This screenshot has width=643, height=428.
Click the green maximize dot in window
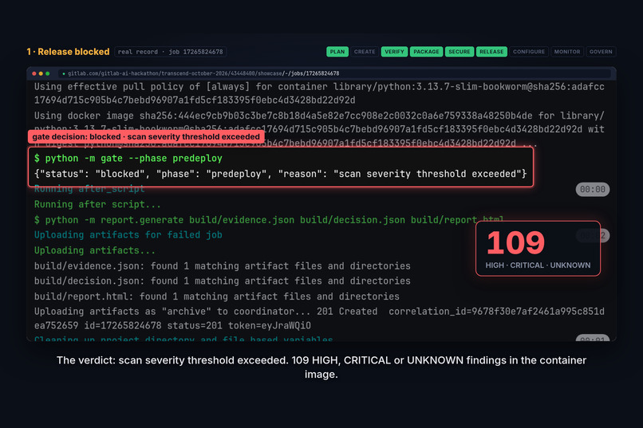click(x=48, y=73)
